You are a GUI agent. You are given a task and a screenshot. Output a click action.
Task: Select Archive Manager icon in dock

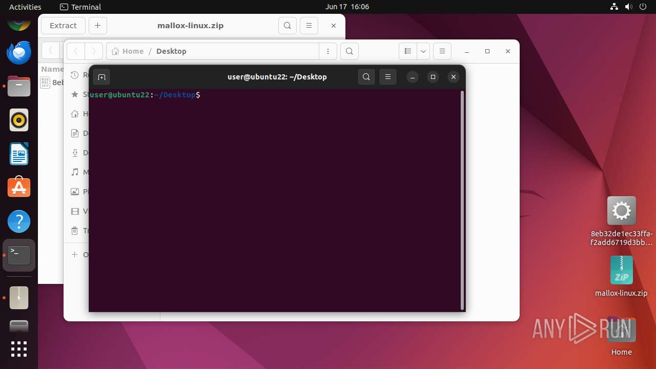click(19, 297)
